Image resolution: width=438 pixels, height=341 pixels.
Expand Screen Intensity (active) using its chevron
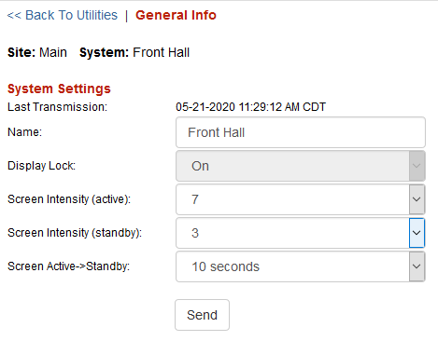tap(417, 199)
